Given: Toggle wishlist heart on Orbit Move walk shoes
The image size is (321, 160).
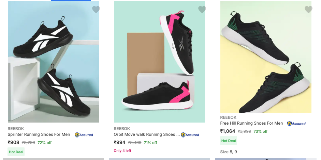Looking at the screenshot, I should coord(202,10).
